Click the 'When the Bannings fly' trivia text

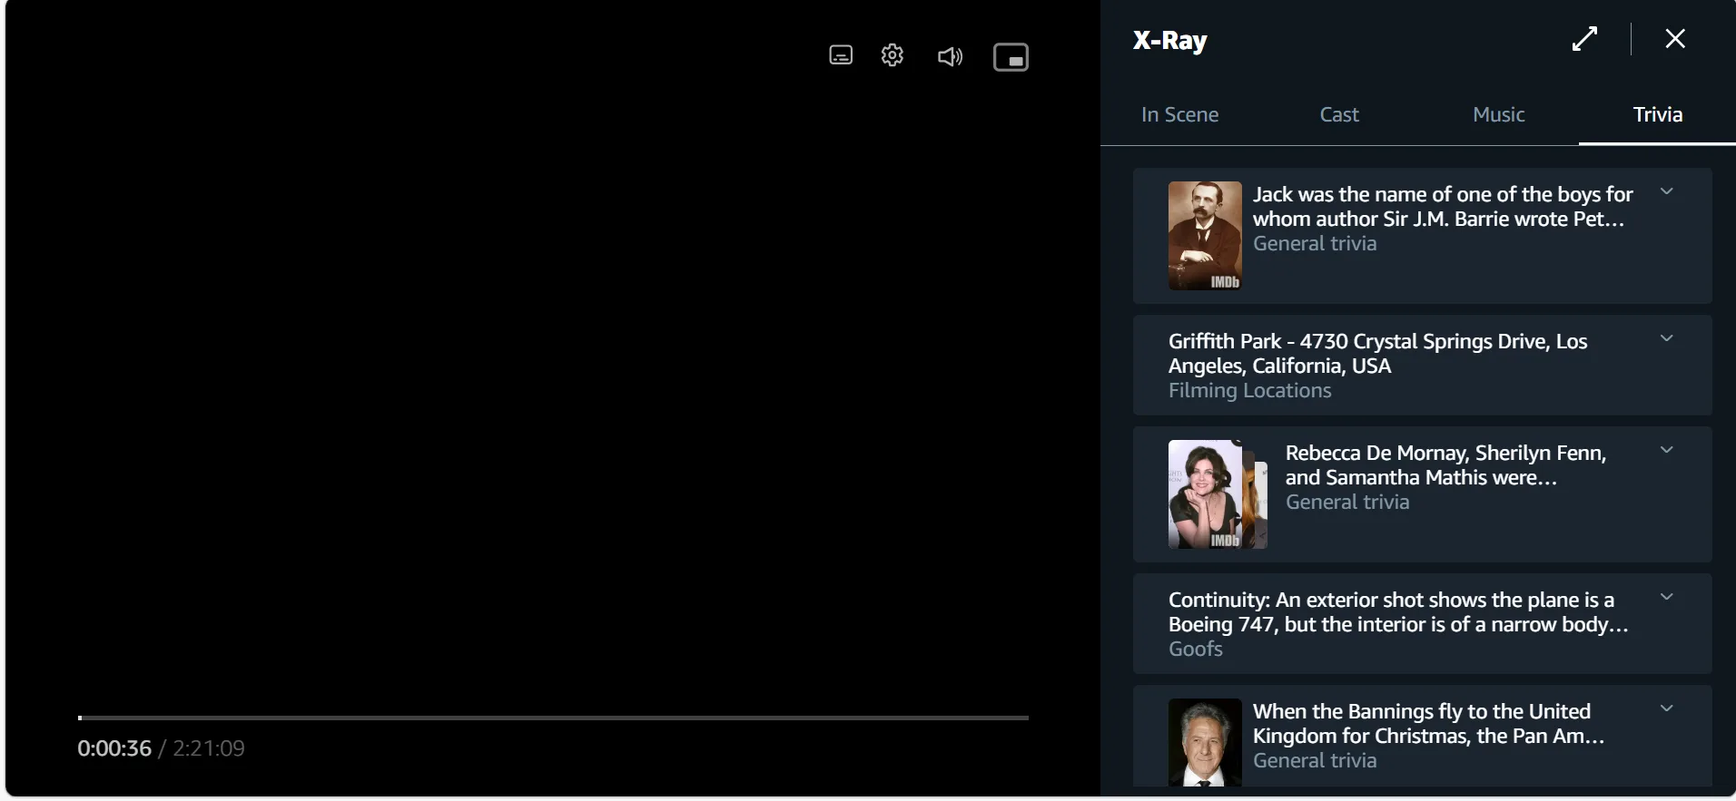[1428, 724]
